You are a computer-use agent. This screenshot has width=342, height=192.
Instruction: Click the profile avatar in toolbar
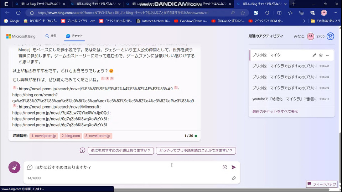(324, 13)
